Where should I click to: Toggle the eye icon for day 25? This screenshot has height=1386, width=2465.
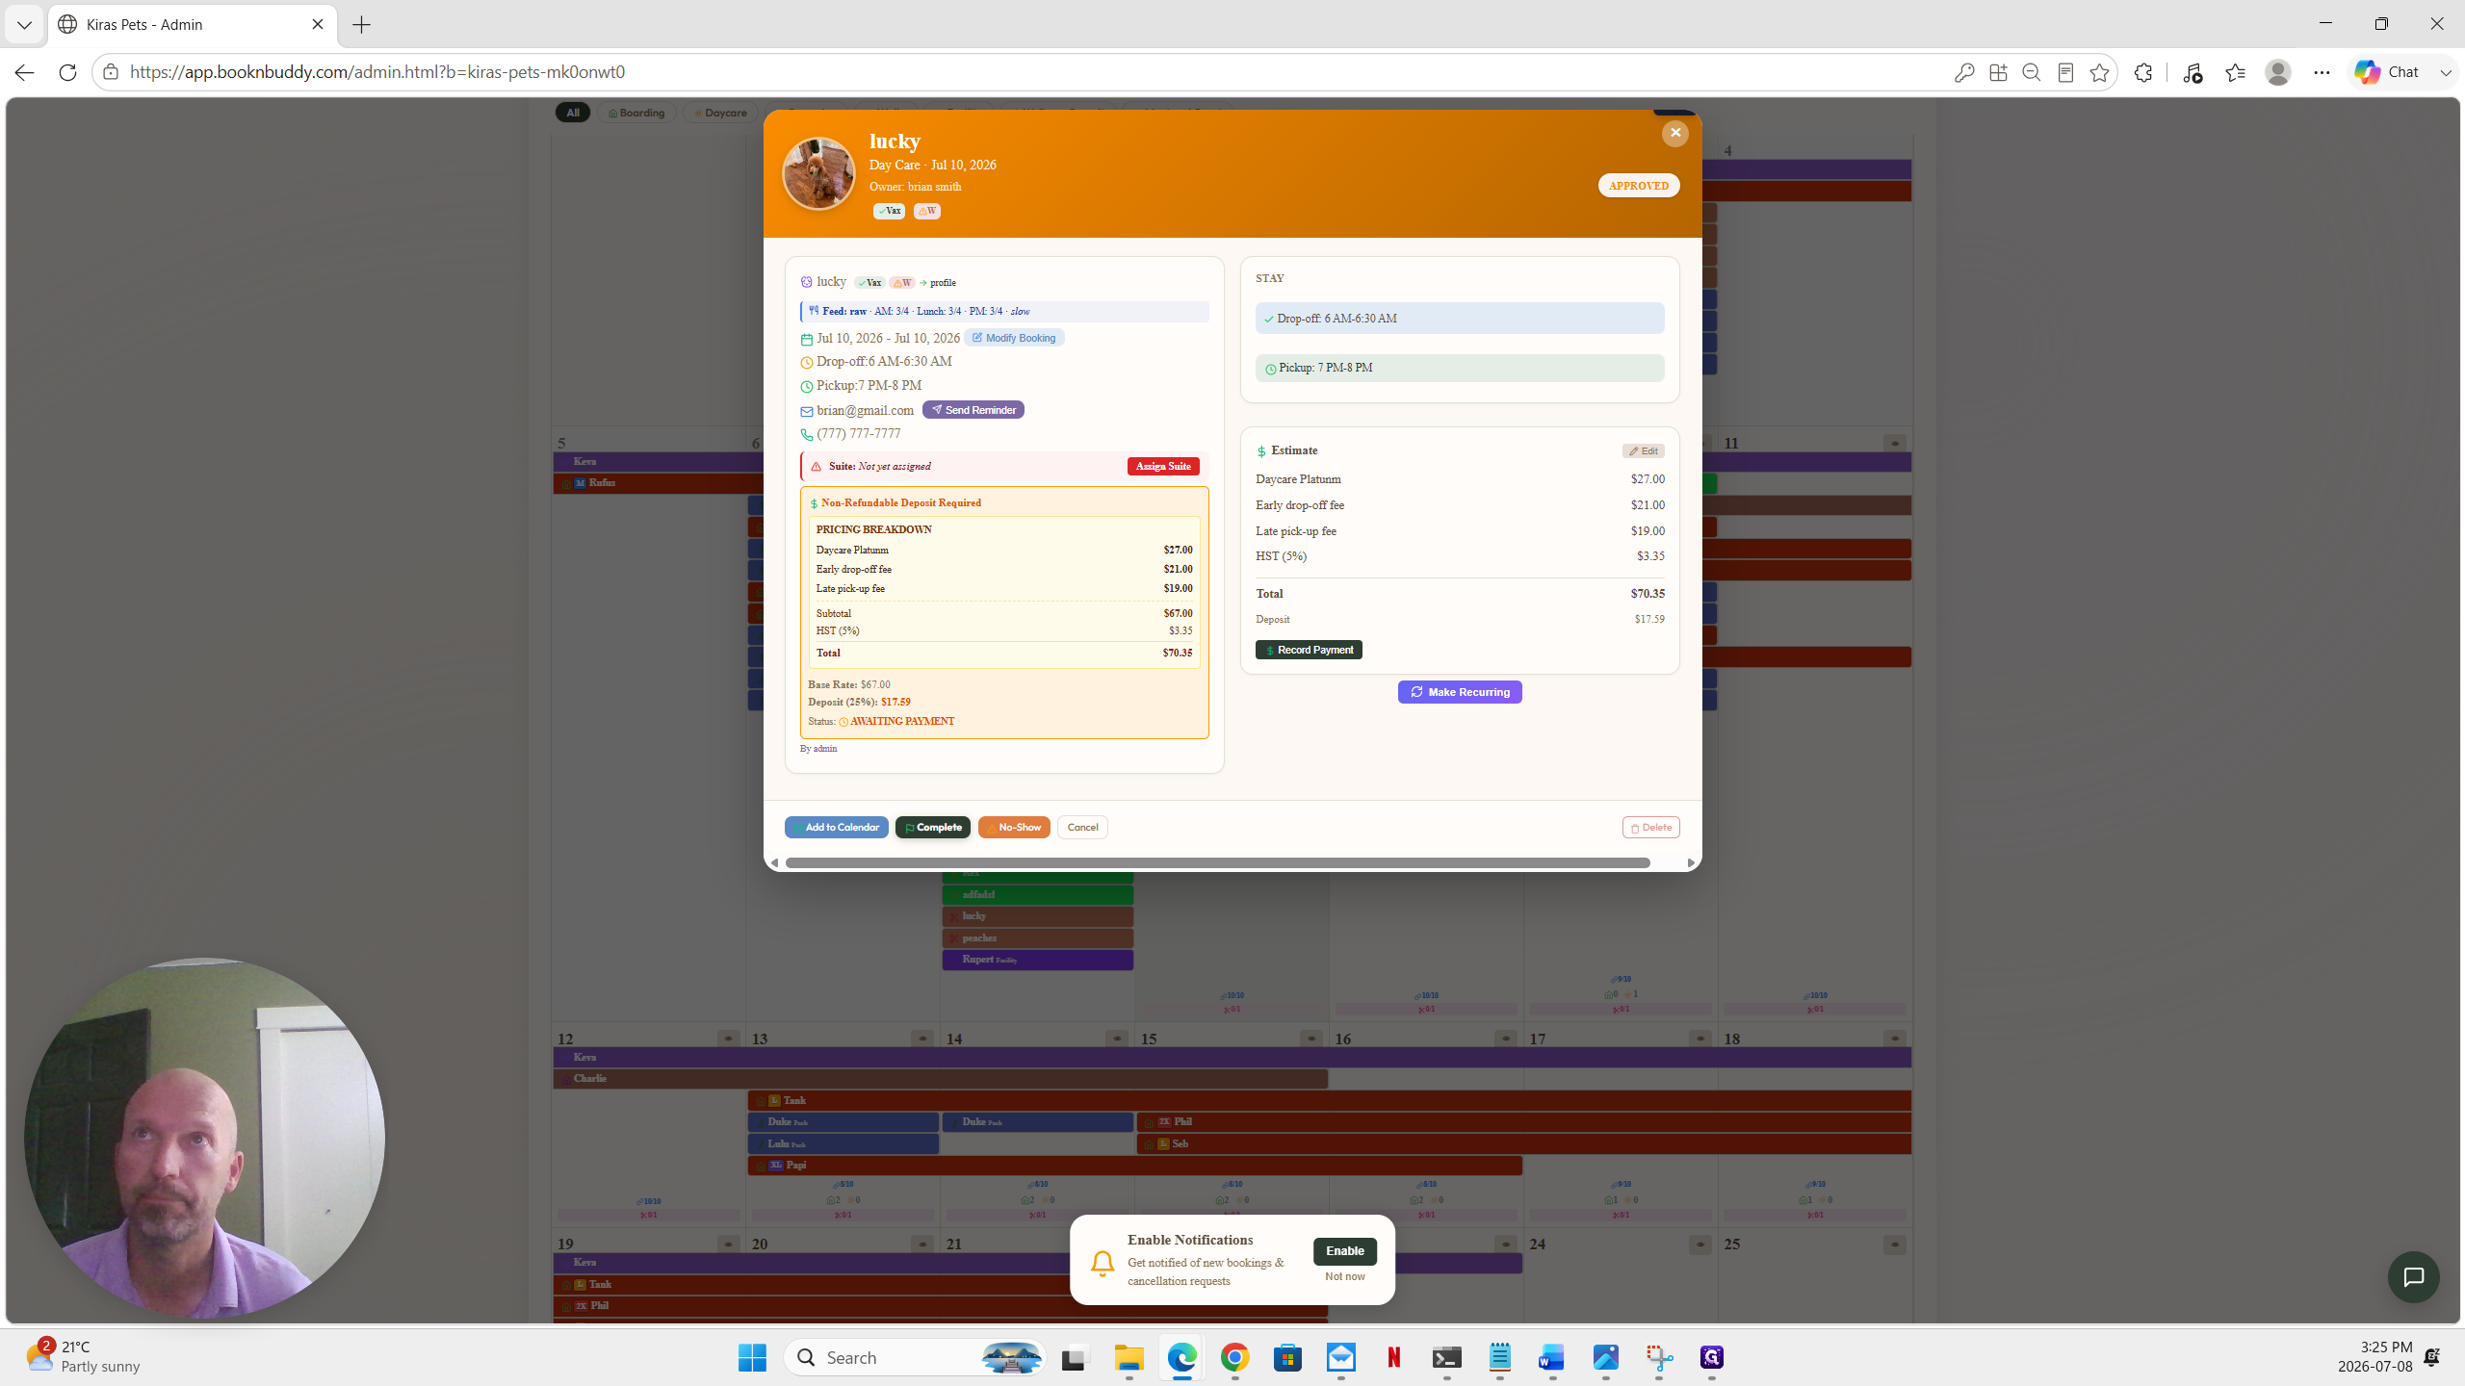pos(1894,1245)
